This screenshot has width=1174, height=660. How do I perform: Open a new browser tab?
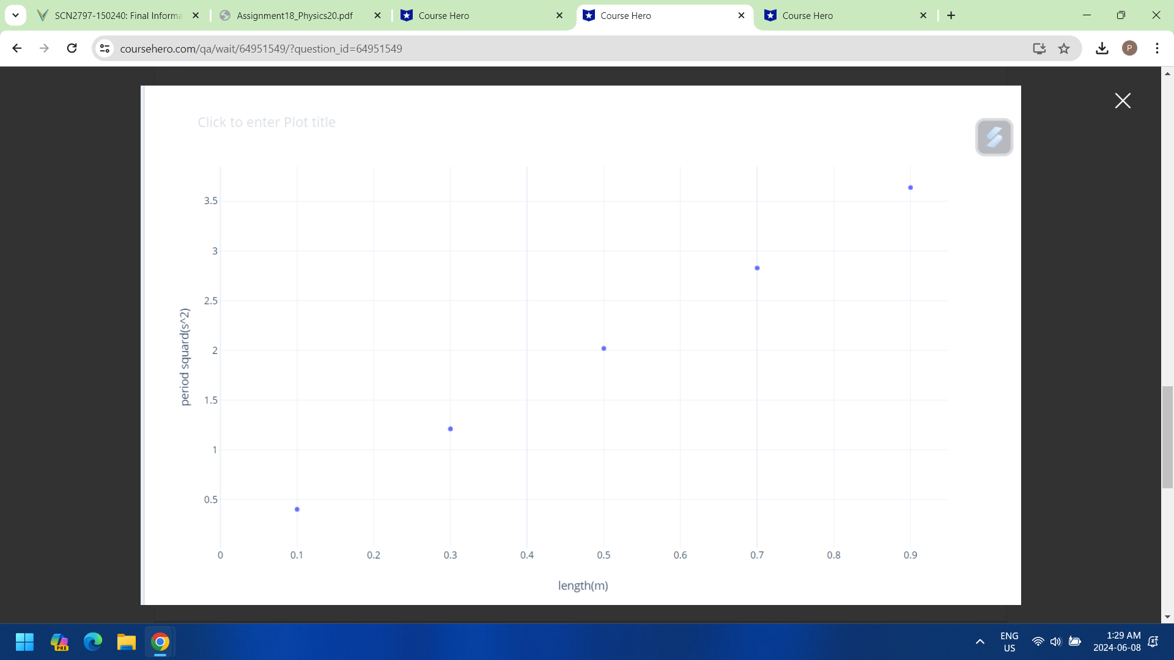[951, 15]
